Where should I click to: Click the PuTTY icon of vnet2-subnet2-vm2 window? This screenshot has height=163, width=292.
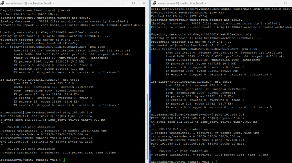[154, 3]
